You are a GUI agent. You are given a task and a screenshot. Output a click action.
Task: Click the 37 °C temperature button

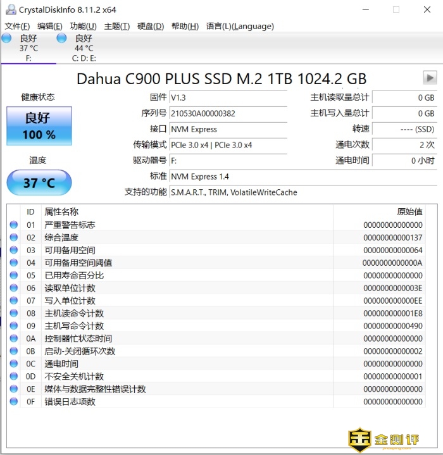39,183
